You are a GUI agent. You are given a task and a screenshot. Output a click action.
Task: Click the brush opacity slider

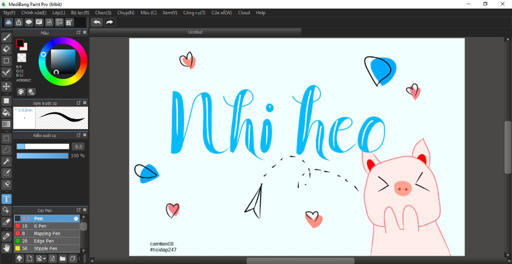(x=43, y=156)
